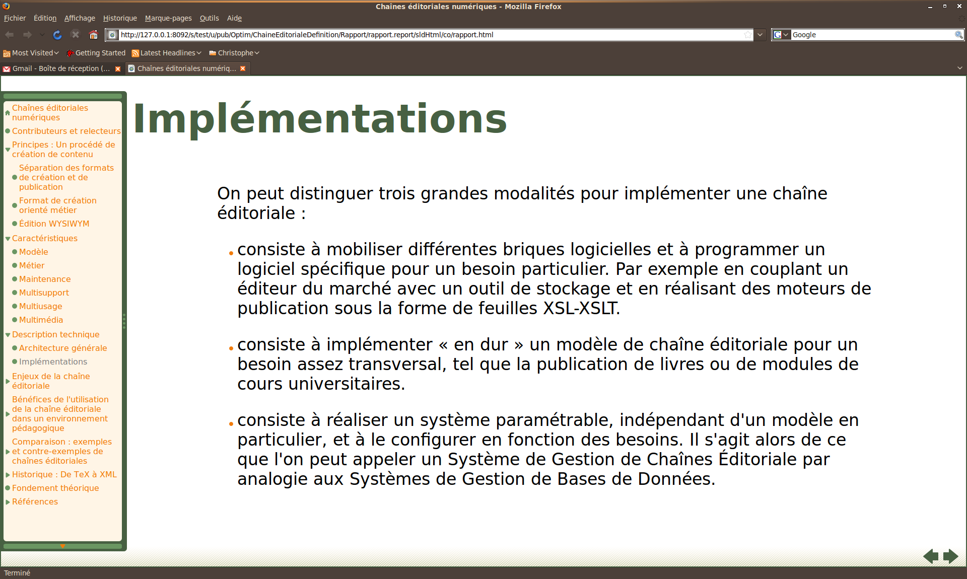Open the Affichage menu

[x=80, y=18]
